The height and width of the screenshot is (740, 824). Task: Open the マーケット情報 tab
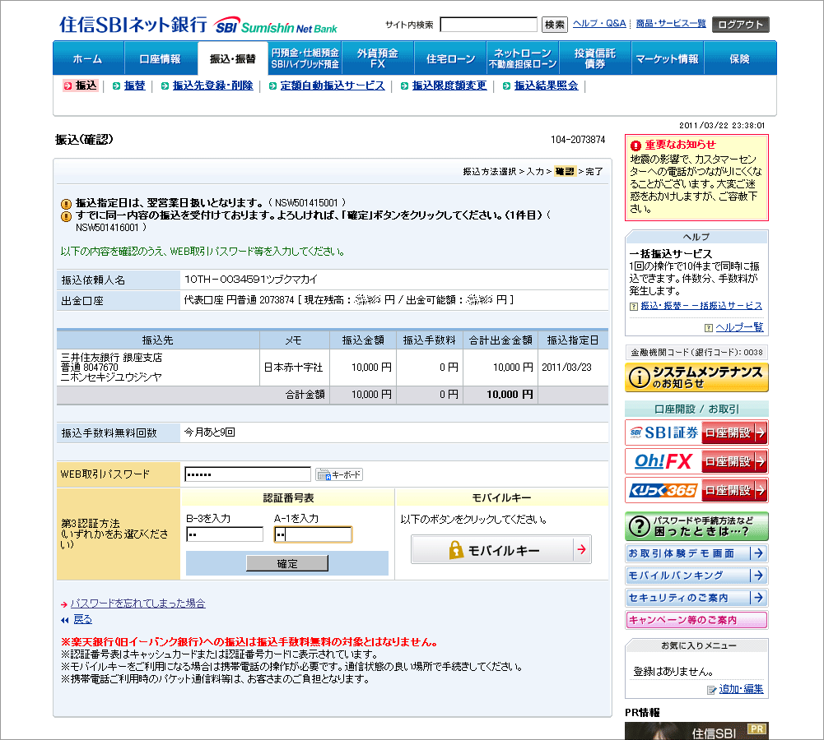pos(668,58)
